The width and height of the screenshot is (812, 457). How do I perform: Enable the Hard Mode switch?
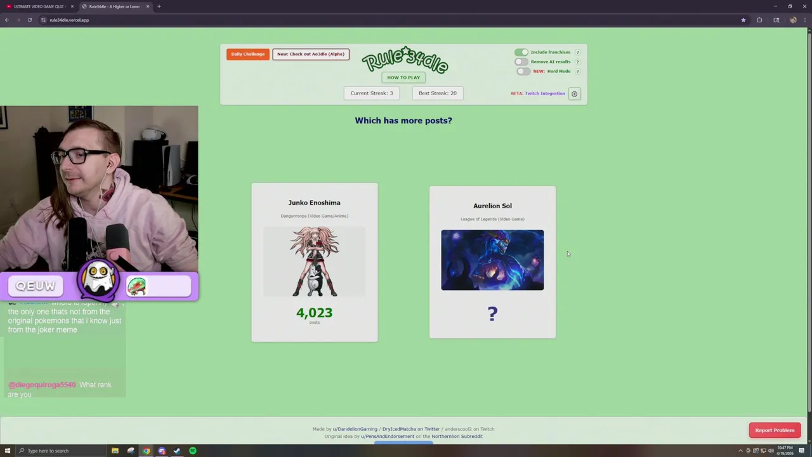coord(523,71)
